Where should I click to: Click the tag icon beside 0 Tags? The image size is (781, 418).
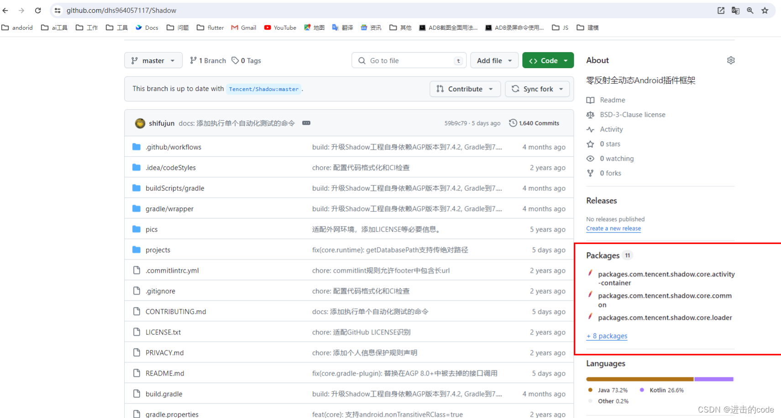tap(235, 60)
